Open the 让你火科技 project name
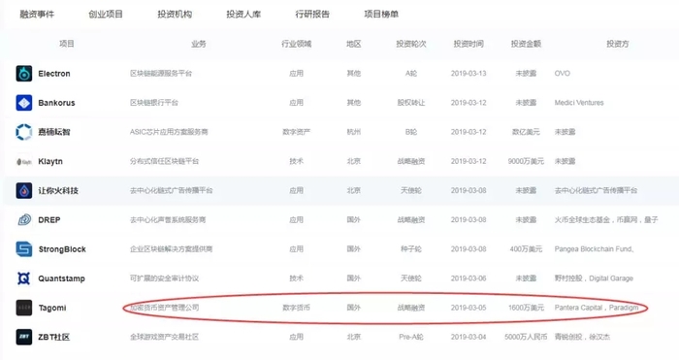Screen dimensions: 679x360 click(58, 190)
